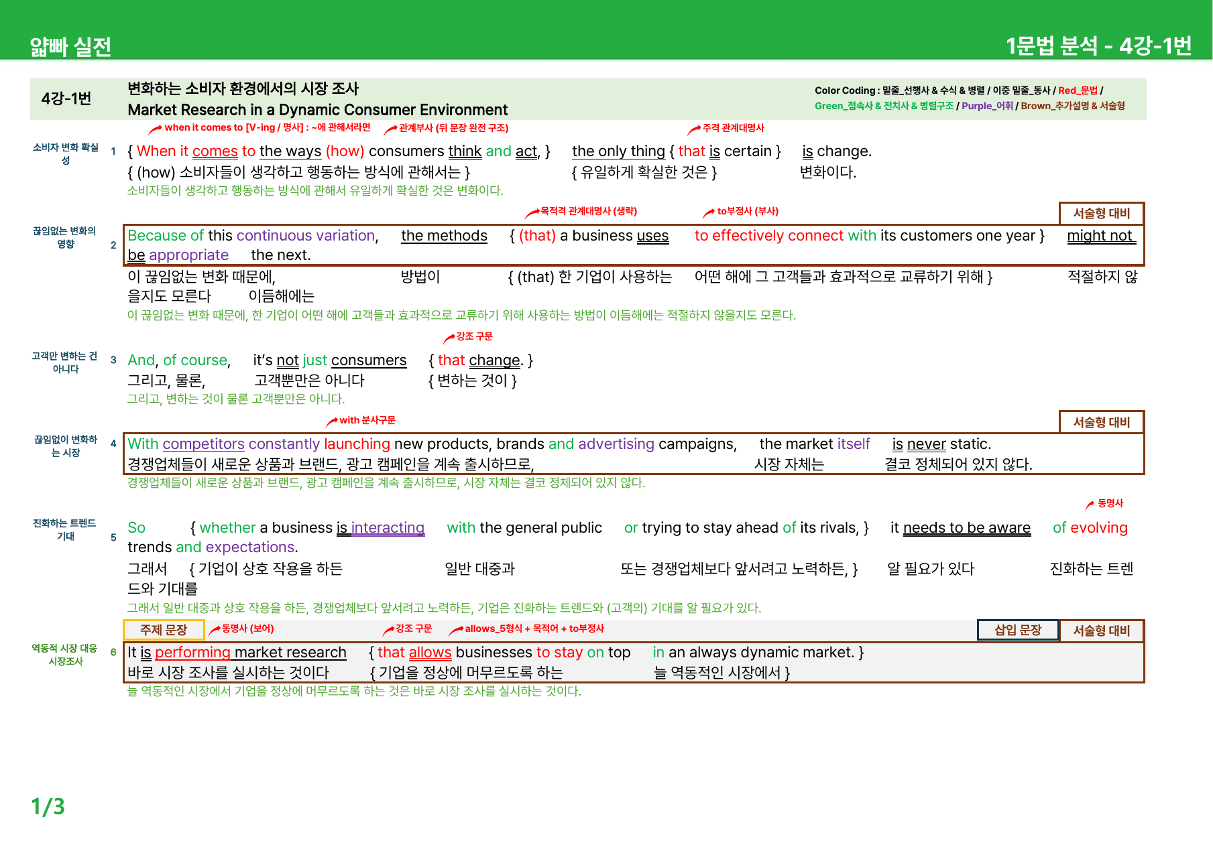Click the header '1문법 분석 - 4강-1번'

[1098, 46]
